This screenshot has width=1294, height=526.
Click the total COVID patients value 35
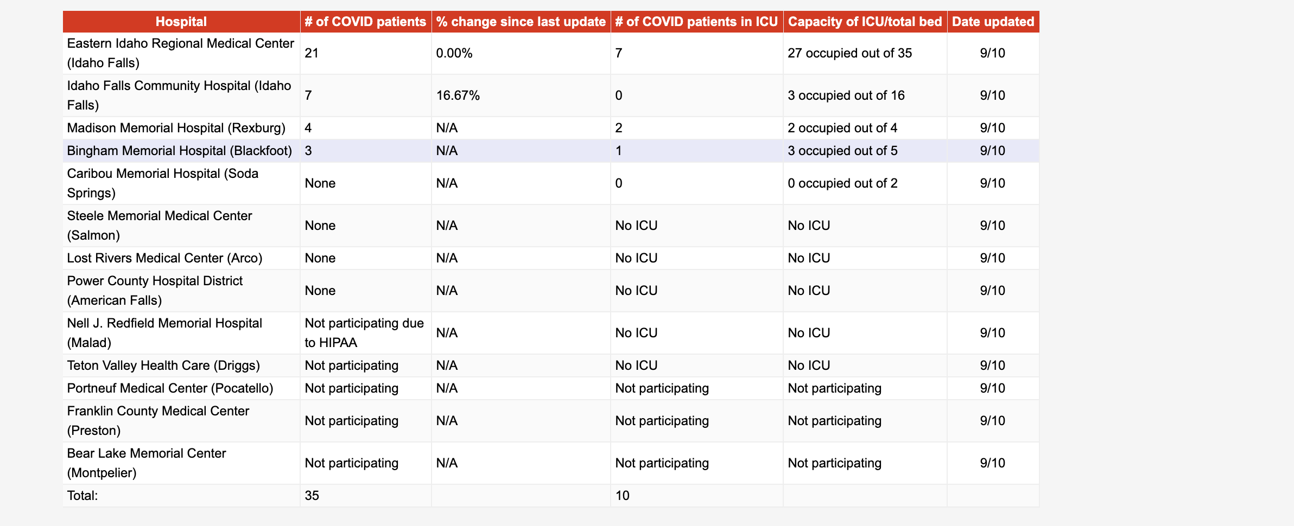[x=312, y=496]
